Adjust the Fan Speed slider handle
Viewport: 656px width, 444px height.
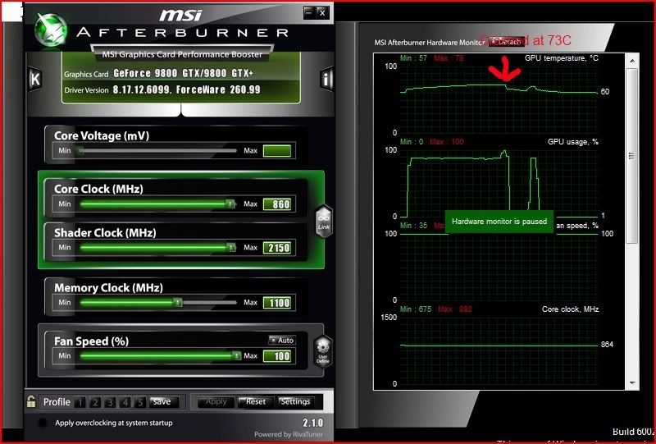pos(236,356)
